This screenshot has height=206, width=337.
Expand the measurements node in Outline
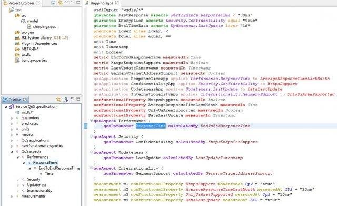point(12,197)
